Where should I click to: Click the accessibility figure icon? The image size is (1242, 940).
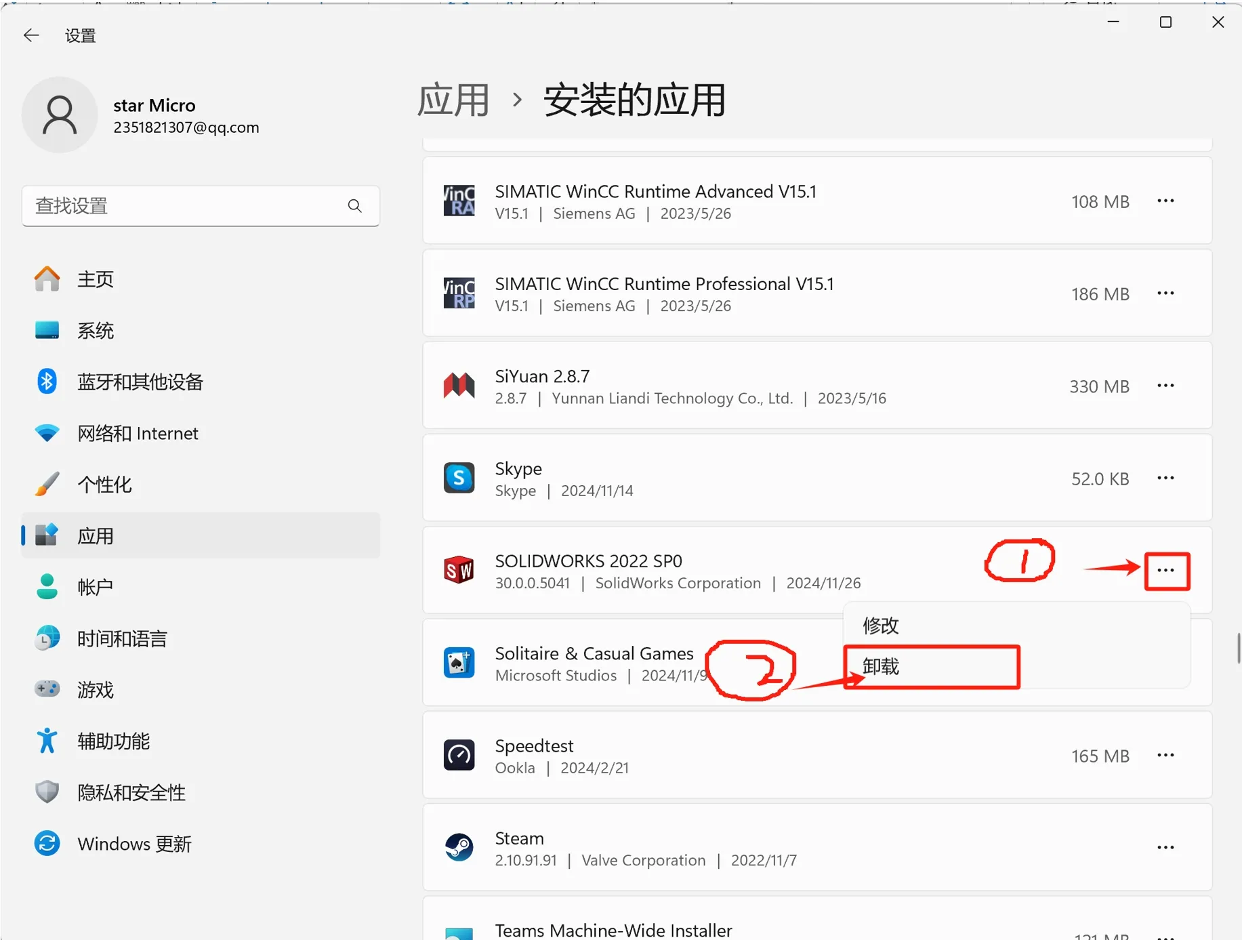pyautogui.click(x=47, y=741)
